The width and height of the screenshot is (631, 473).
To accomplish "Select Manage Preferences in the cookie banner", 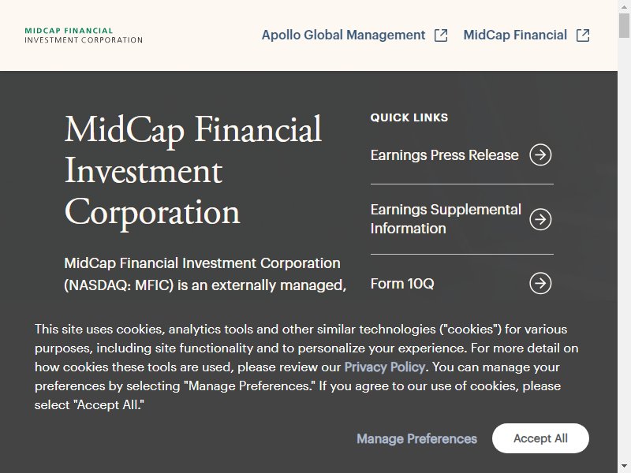I will (416, 438).
